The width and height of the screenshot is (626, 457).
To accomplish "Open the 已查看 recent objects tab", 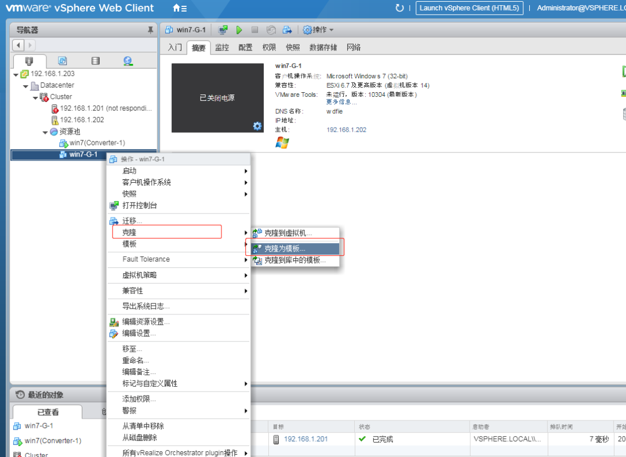I will click(48, 412).
